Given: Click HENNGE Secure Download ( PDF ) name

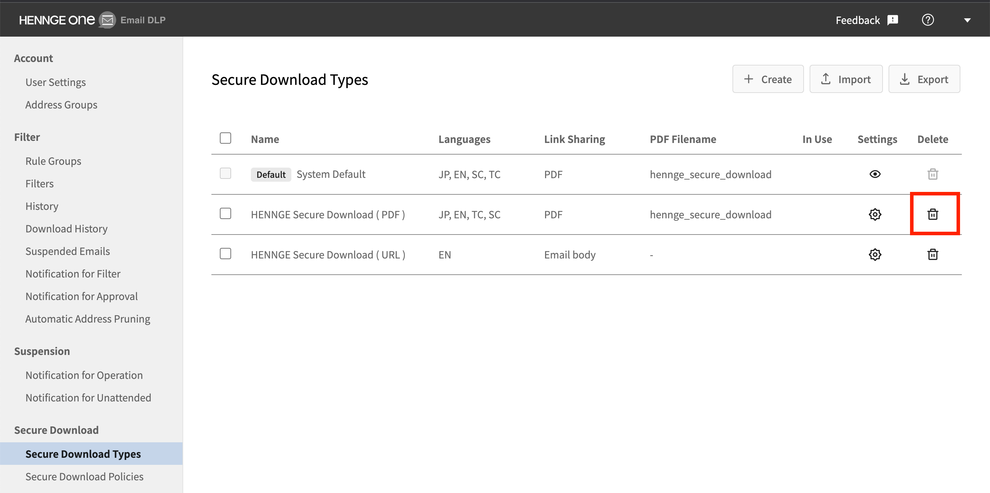Looking at the screenshot, I should [328, 214].
